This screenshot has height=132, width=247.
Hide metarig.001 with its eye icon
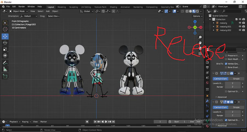coord(240,26)
